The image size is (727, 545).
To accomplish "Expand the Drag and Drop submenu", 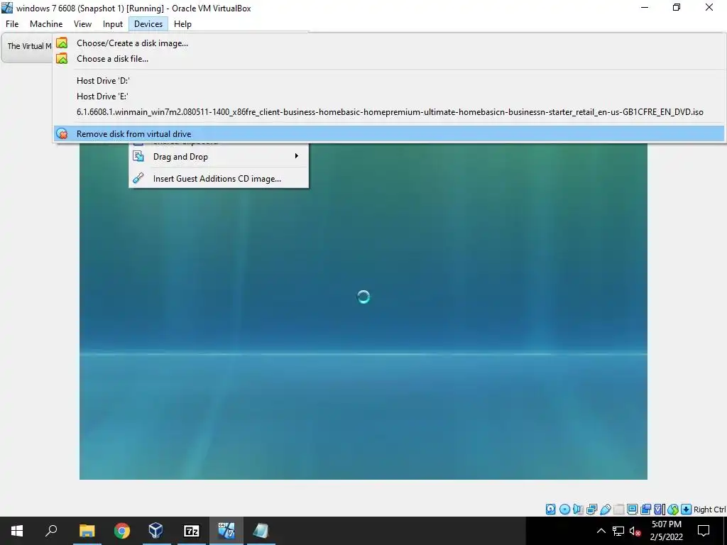I will pos(219,157).
